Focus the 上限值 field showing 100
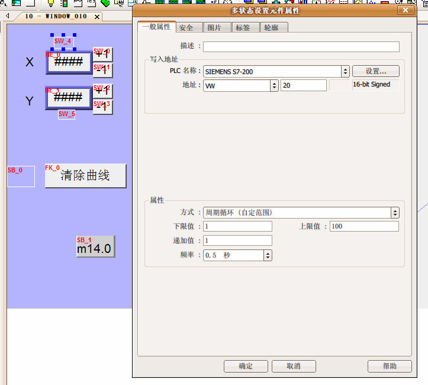This screenshot has width=428, height=385. coord(363,226)
